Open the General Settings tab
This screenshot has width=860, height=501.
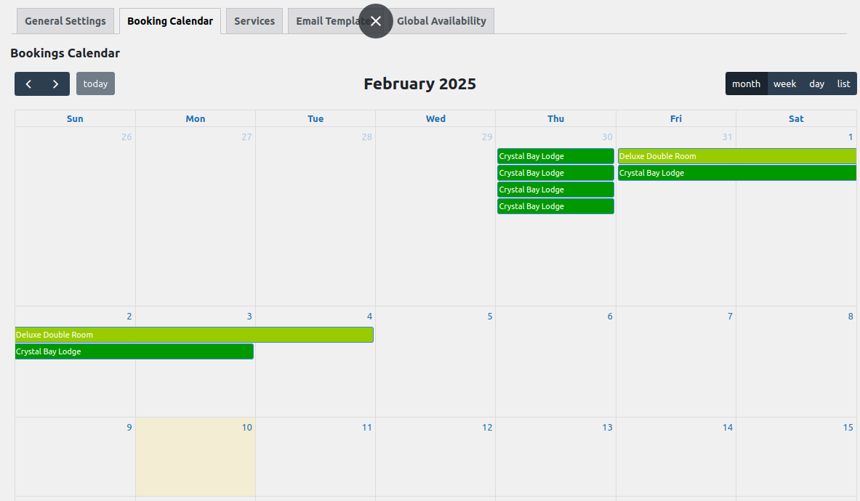point(65,20)
